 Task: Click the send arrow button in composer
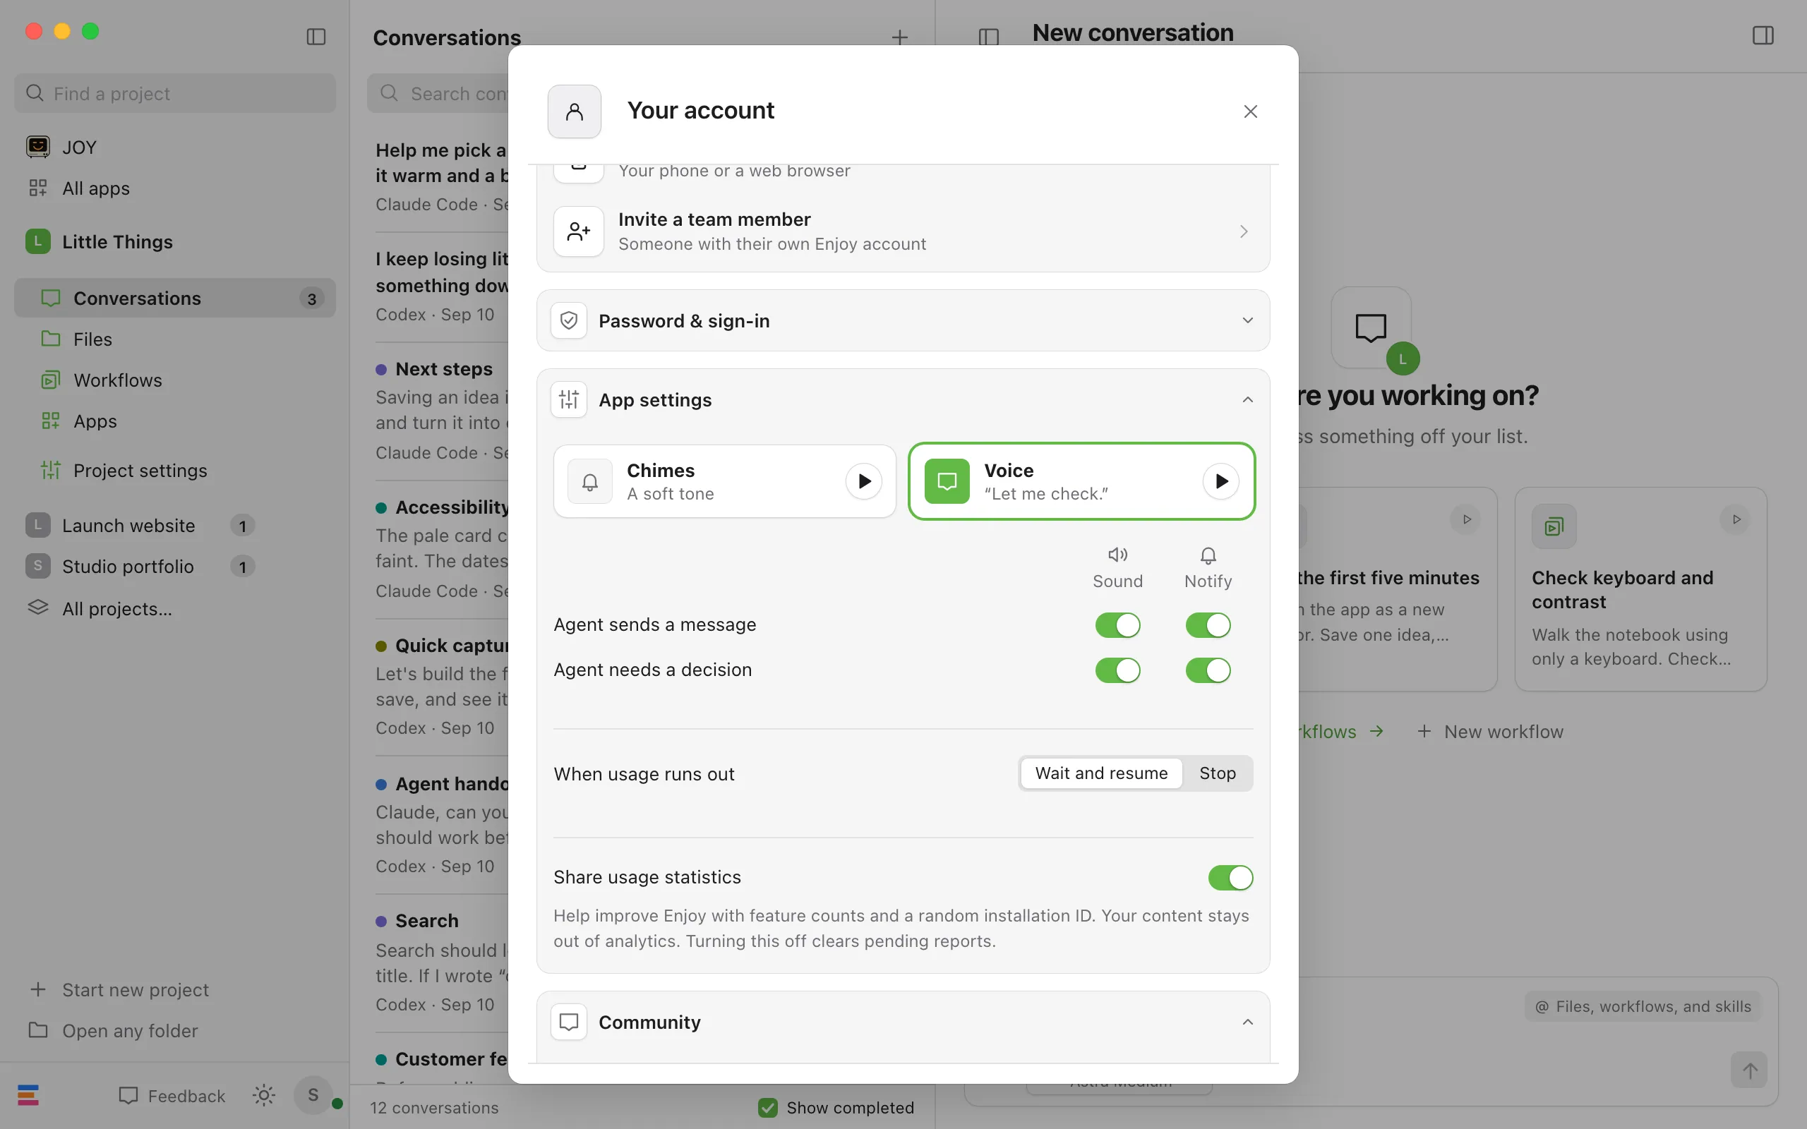click(x=1750, y=1070)
